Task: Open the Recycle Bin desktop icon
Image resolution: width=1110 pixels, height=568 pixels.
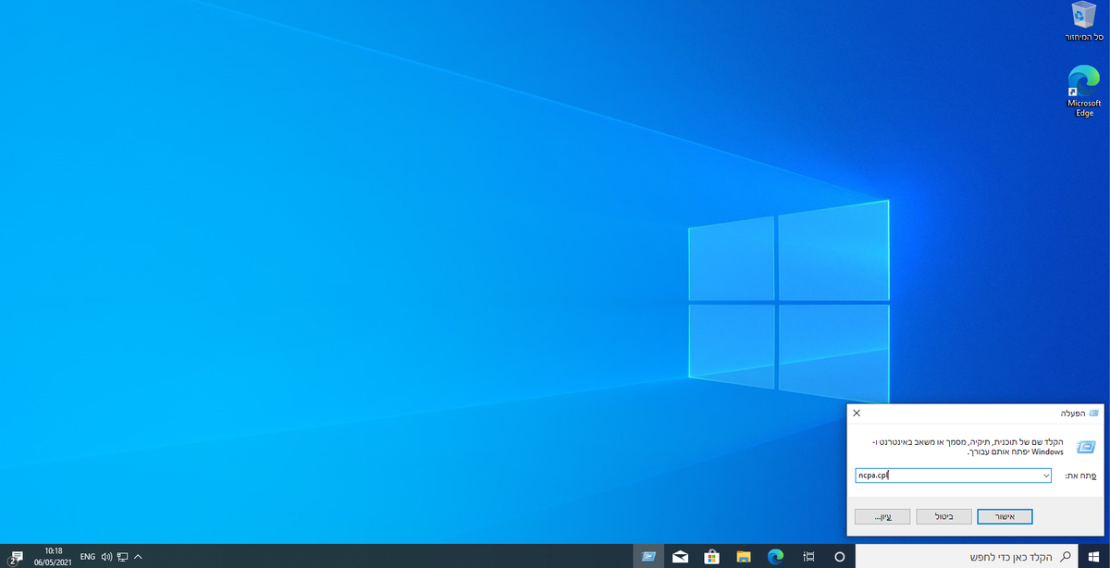Action: click(x=1084, y=22)
